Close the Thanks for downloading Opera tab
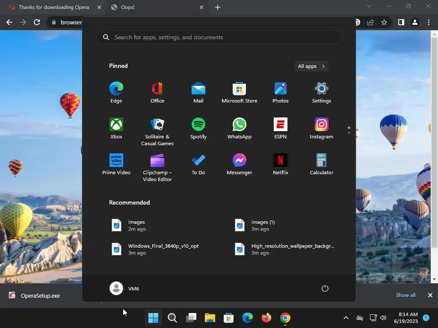The image size is (438, 328). pyautogui.click(x=99, y=7)
